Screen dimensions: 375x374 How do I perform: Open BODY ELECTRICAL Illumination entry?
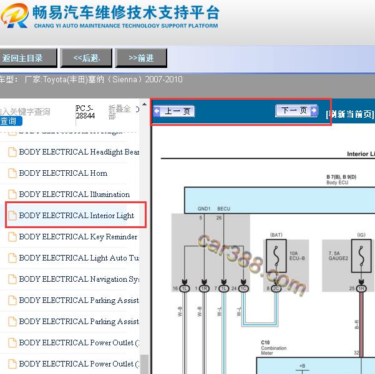point(74,194)
